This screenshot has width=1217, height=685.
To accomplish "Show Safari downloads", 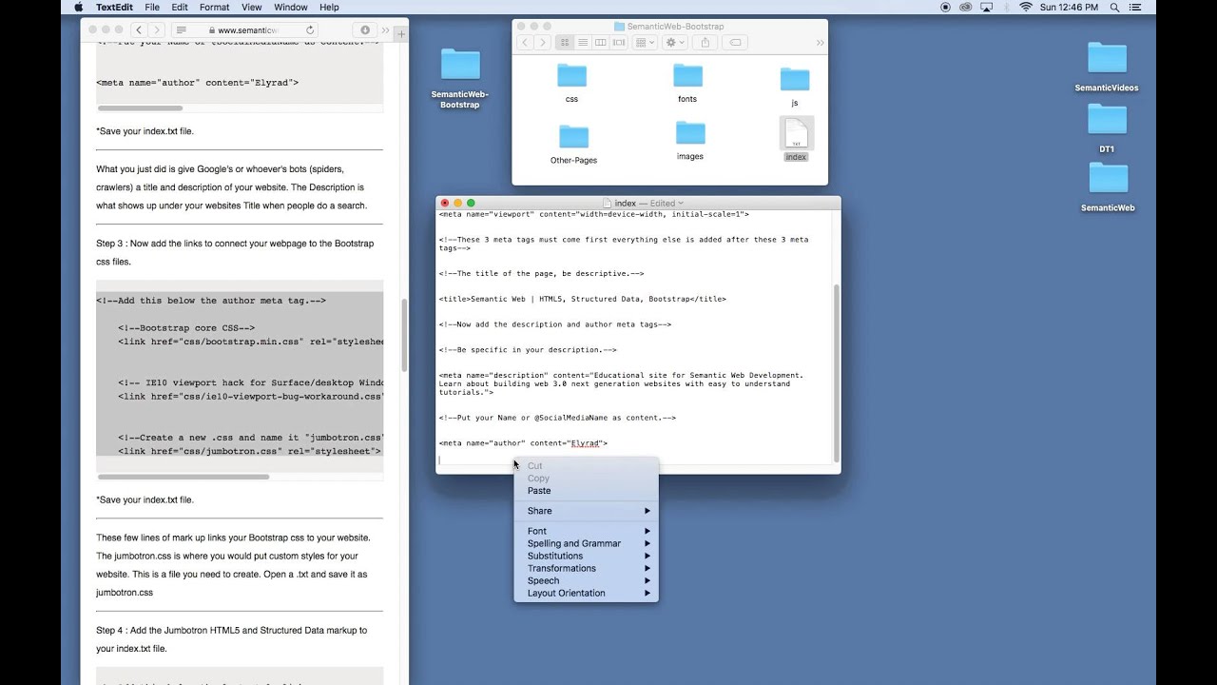I will (366, 30).
